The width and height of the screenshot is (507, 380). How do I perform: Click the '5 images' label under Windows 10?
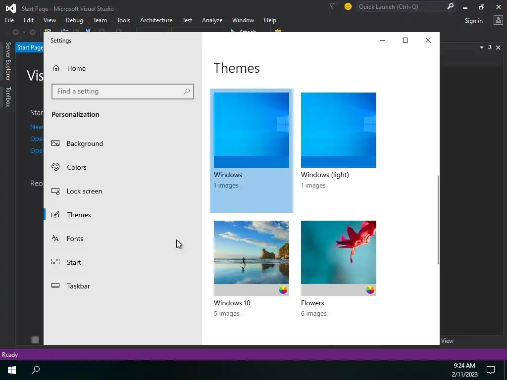point(226,313)
